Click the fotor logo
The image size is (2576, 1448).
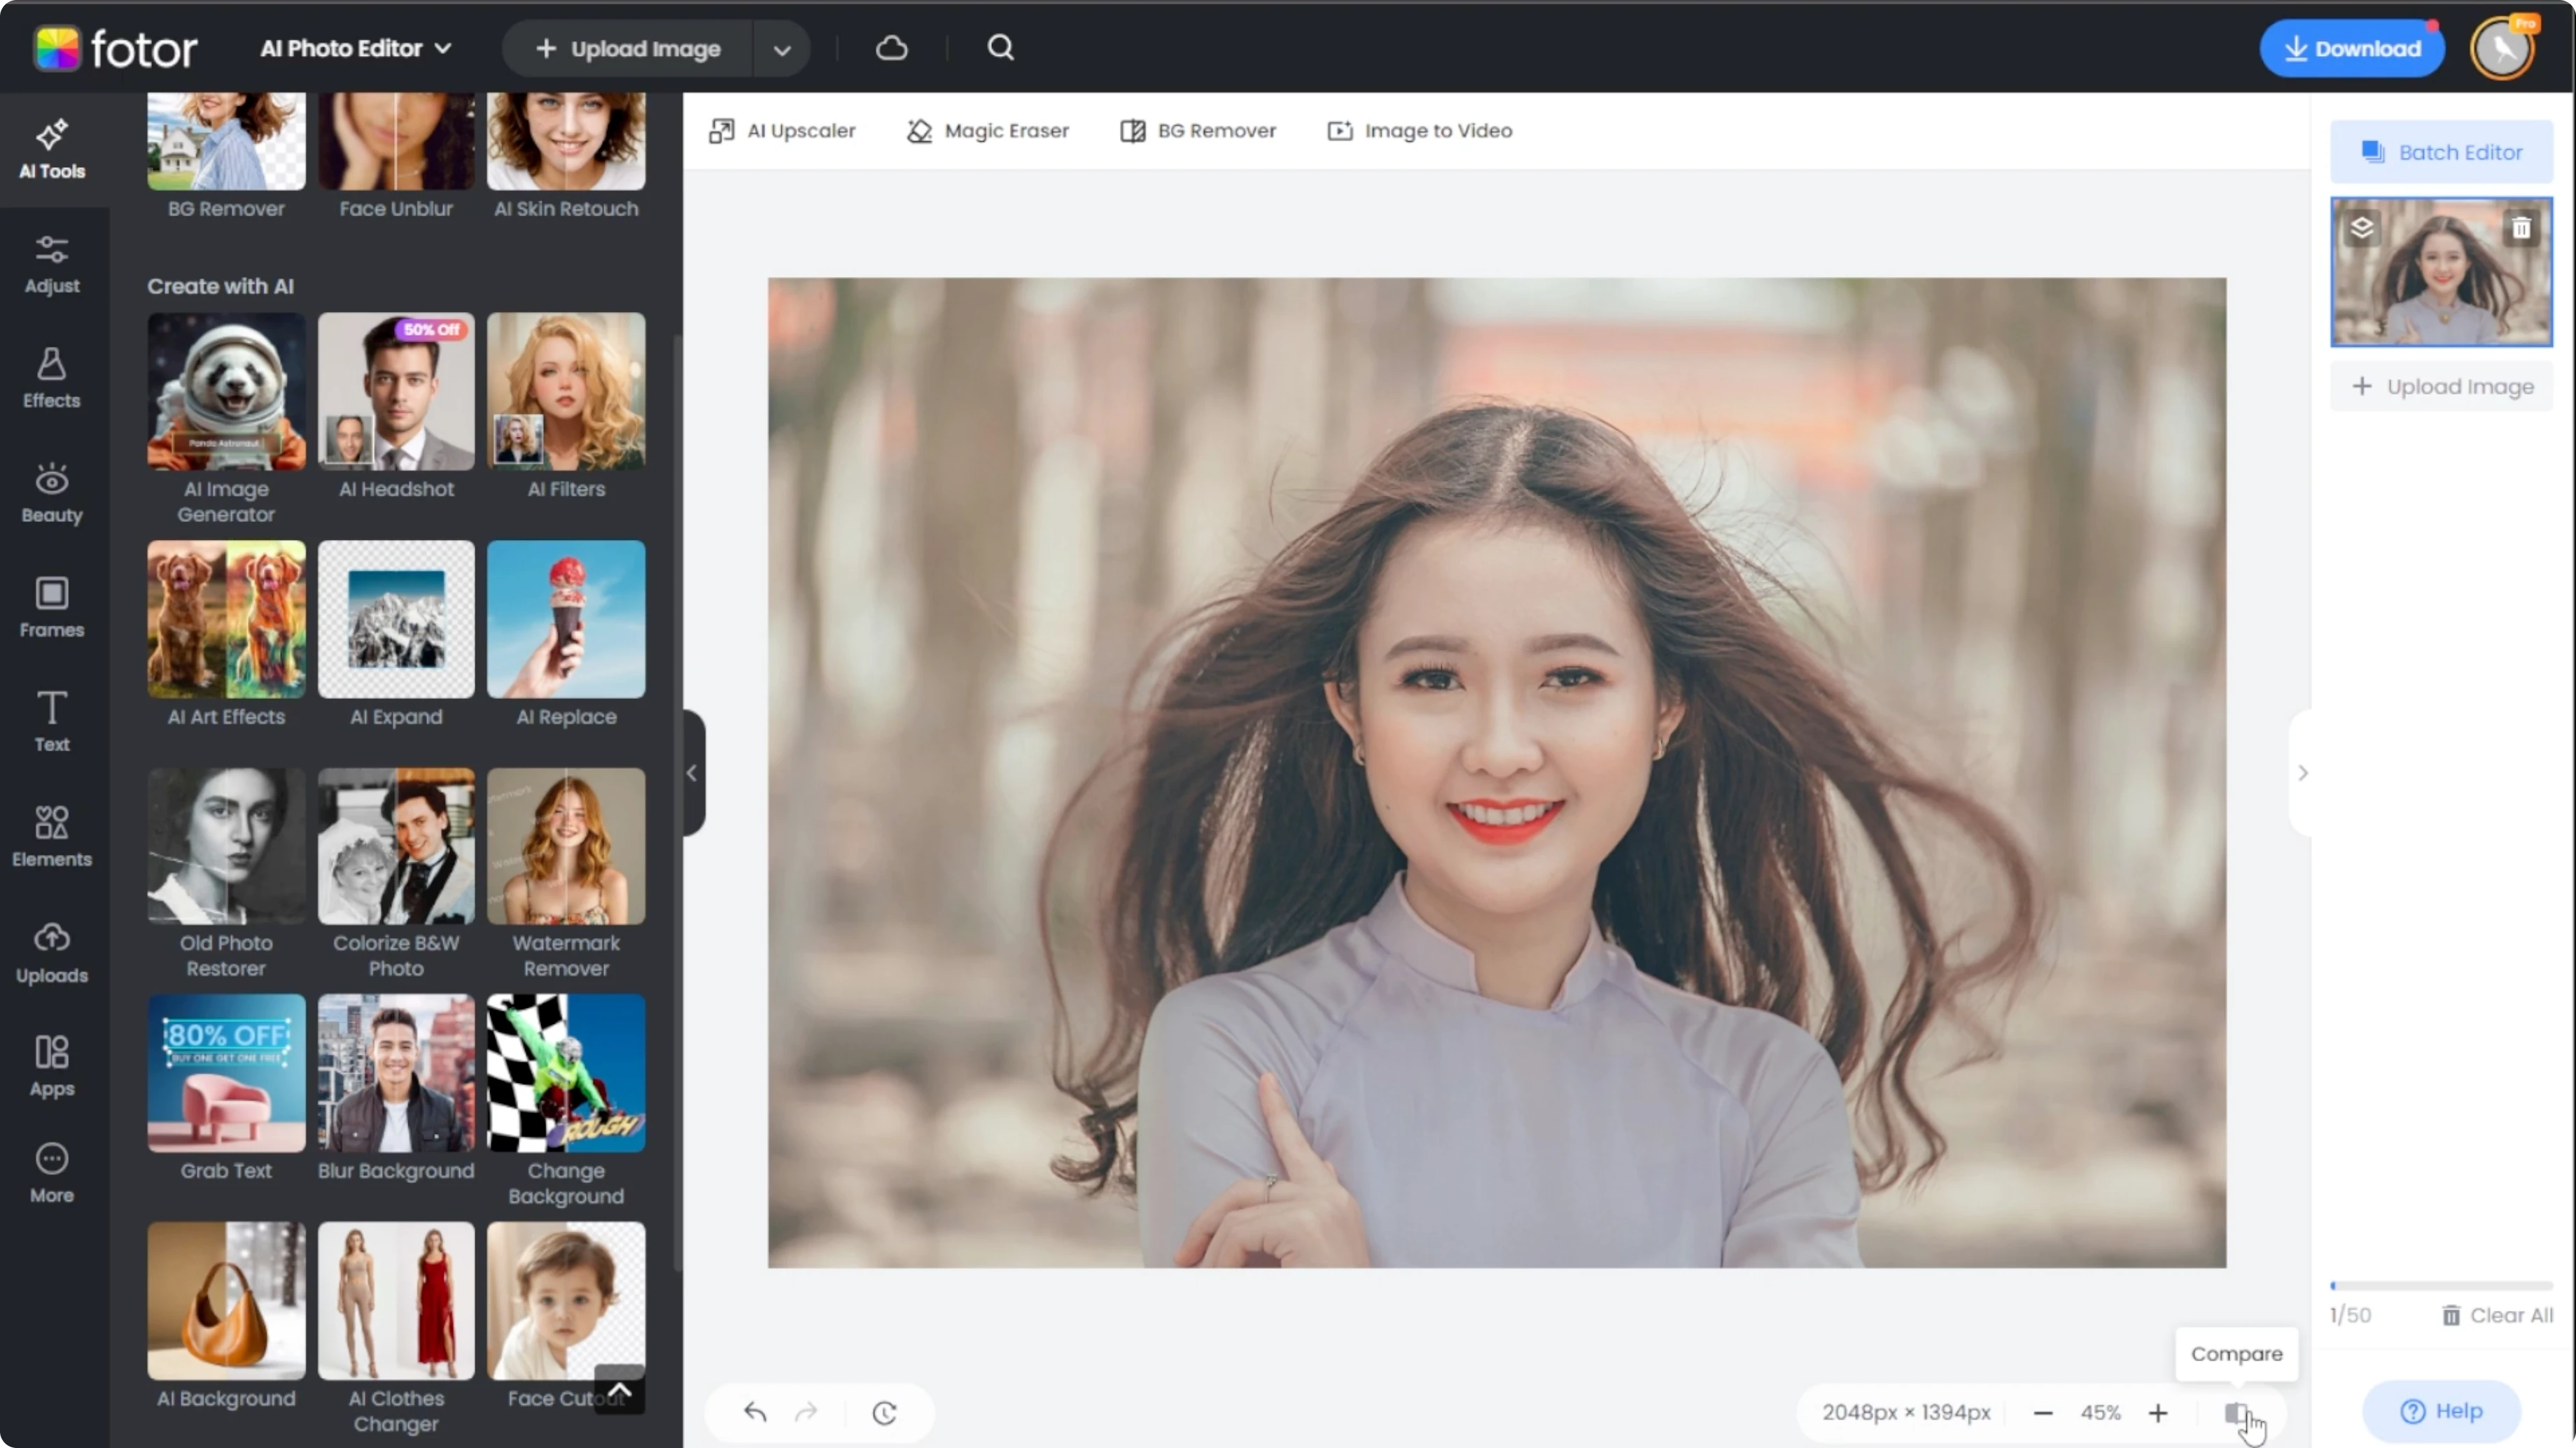coord(115,48)
